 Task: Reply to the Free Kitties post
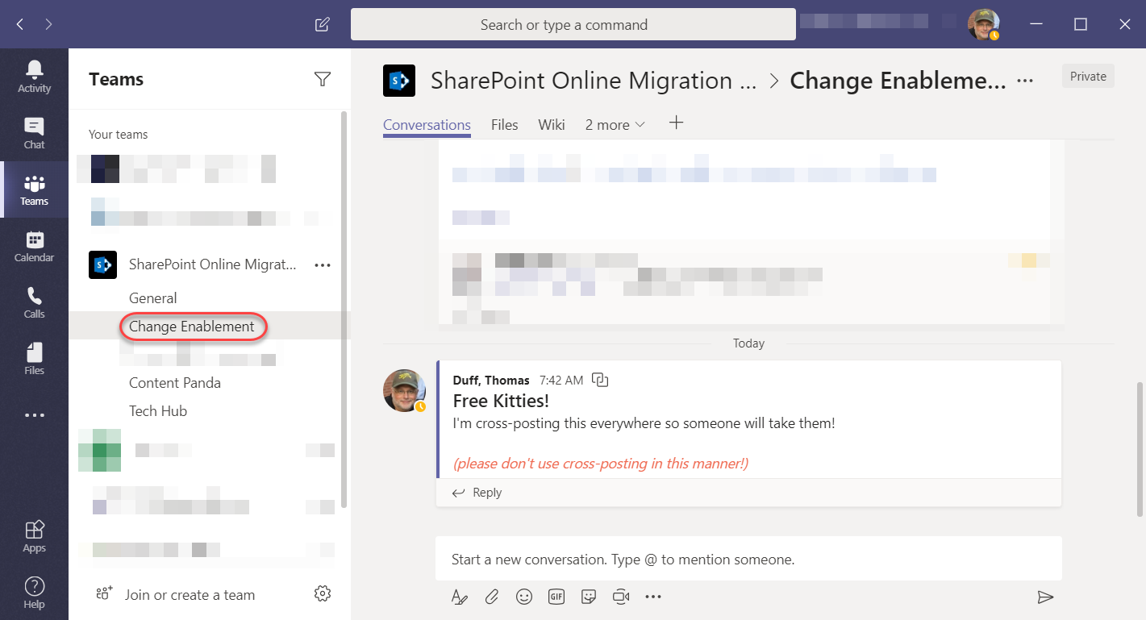pyautogui.click(x=485, y=492)
